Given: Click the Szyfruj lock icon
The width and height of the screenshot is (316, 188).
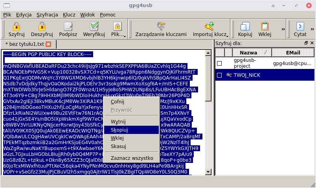Looking at the screenshot, I should pos(17,26).
